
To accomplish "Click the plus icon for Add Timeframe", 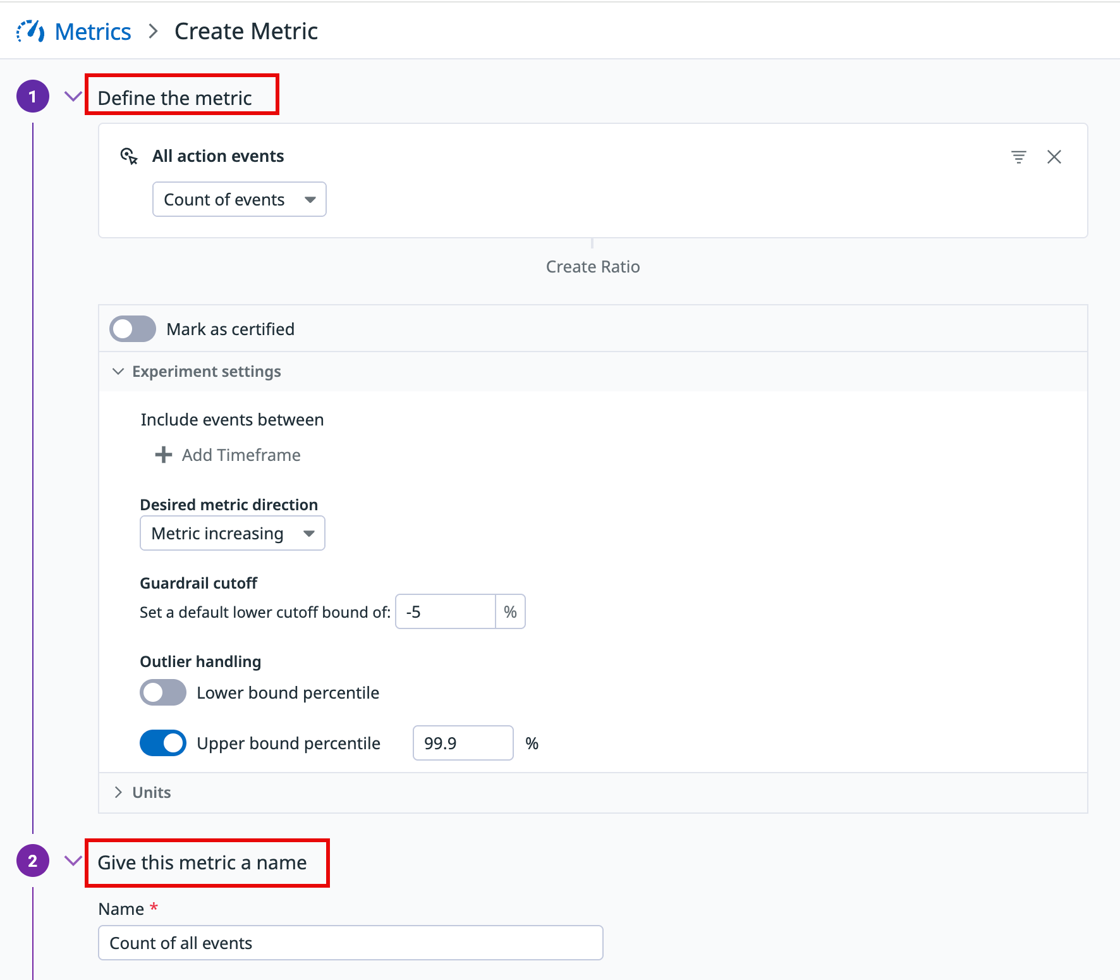I will point(164,455).
